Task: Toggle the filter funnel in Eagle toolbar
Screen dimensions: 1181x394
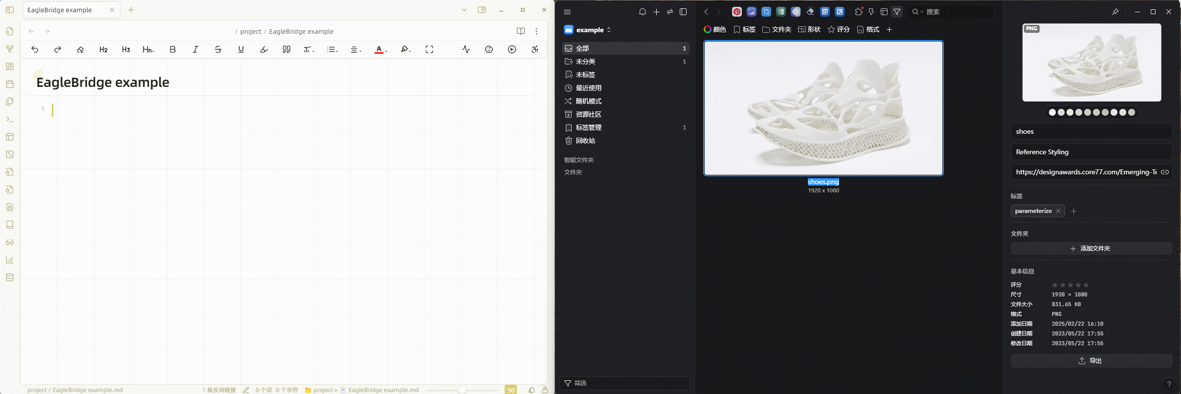Action: tap(897, 12)
